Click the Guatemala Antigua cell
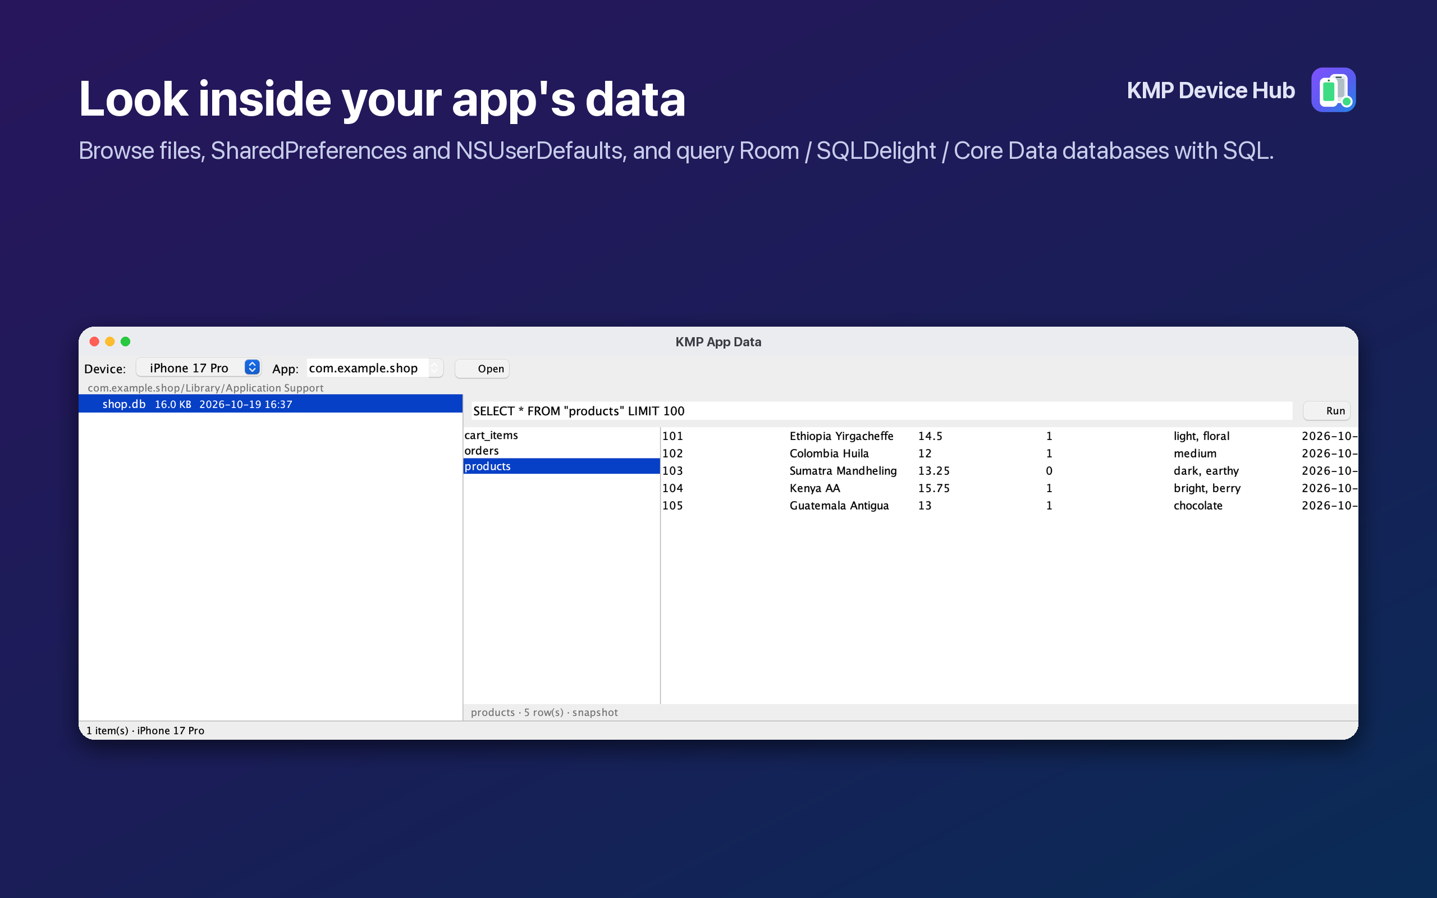Image resolution: width=1437 pixels, height=898 pixels. (839, 506)
